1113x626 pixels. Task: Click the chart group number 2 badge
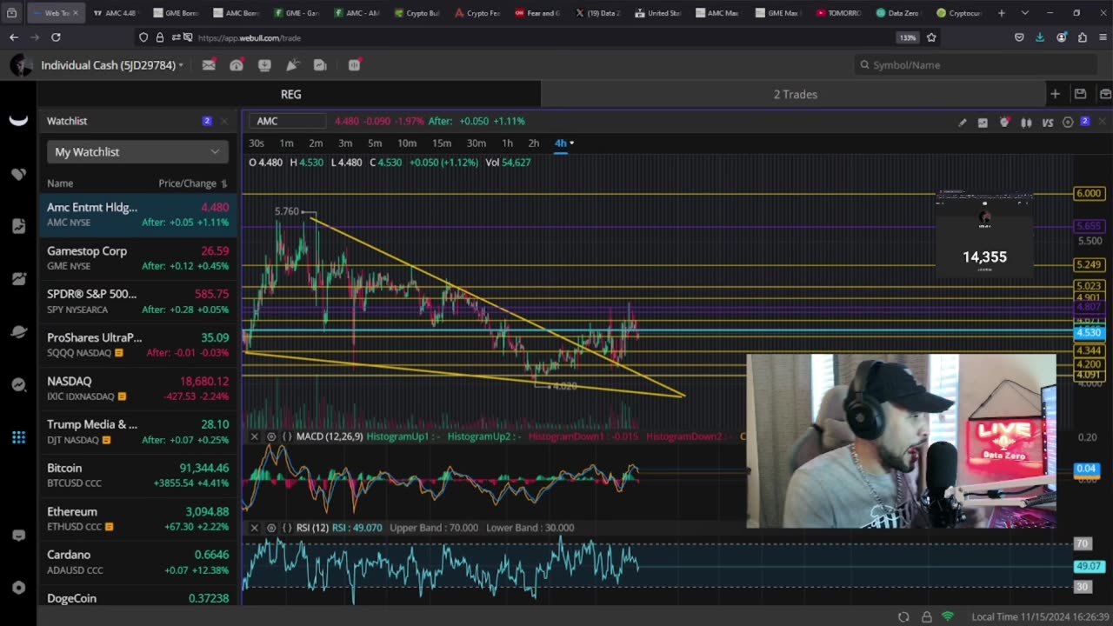point(1085,122)
